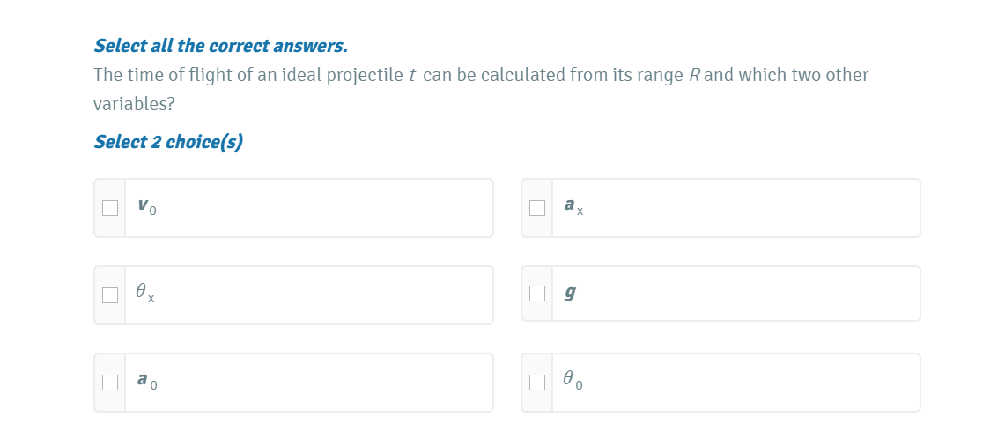Enable the a₀ choice checkbox
Screen dimensions: 1005x446
(x=110, y=383)
